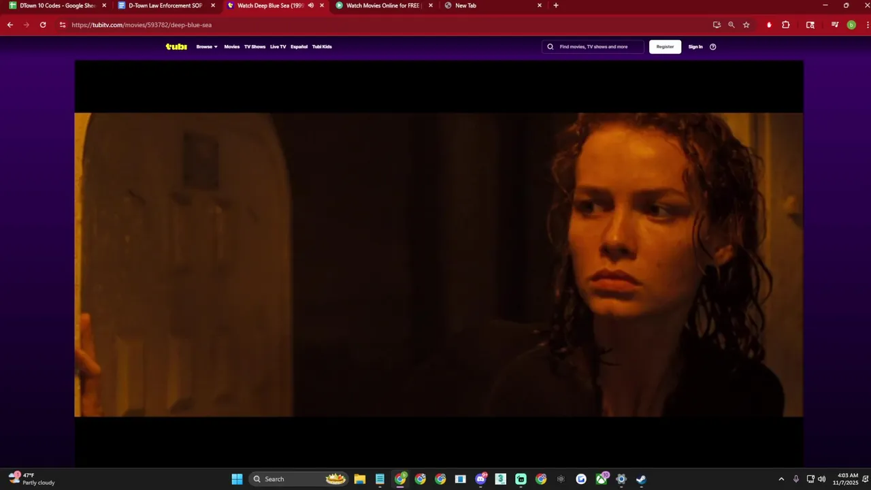
Task: Switch to Watch Movies Online for FREE tab
Action: click(384, 5)
